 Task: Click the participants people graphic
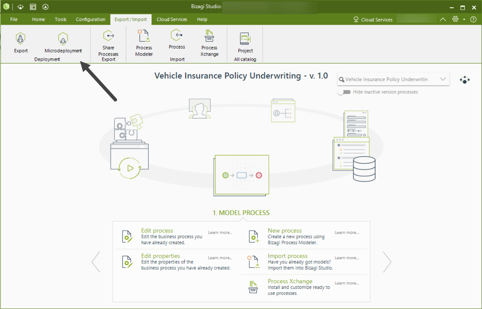200,109
